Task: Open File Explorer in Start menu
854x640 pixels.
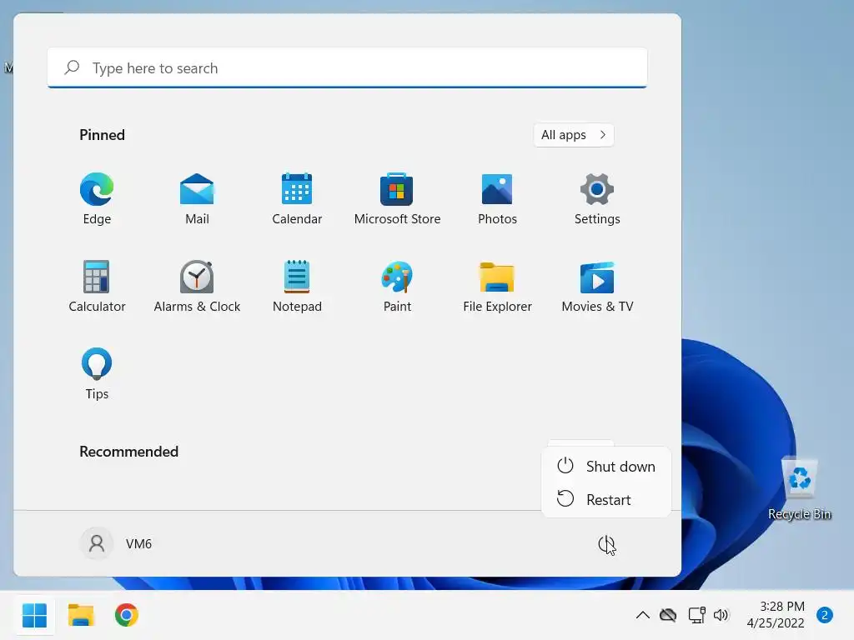Action: click(x=497, y=287)
